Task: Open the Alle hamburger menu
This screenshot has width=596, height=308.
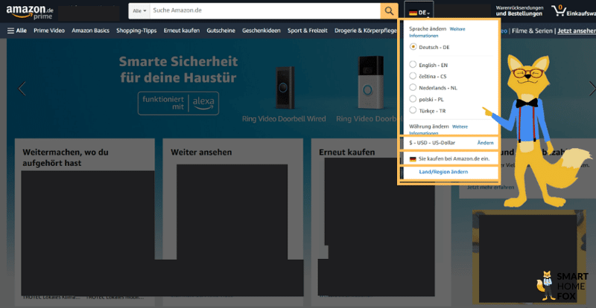Action: click(17, 31)
